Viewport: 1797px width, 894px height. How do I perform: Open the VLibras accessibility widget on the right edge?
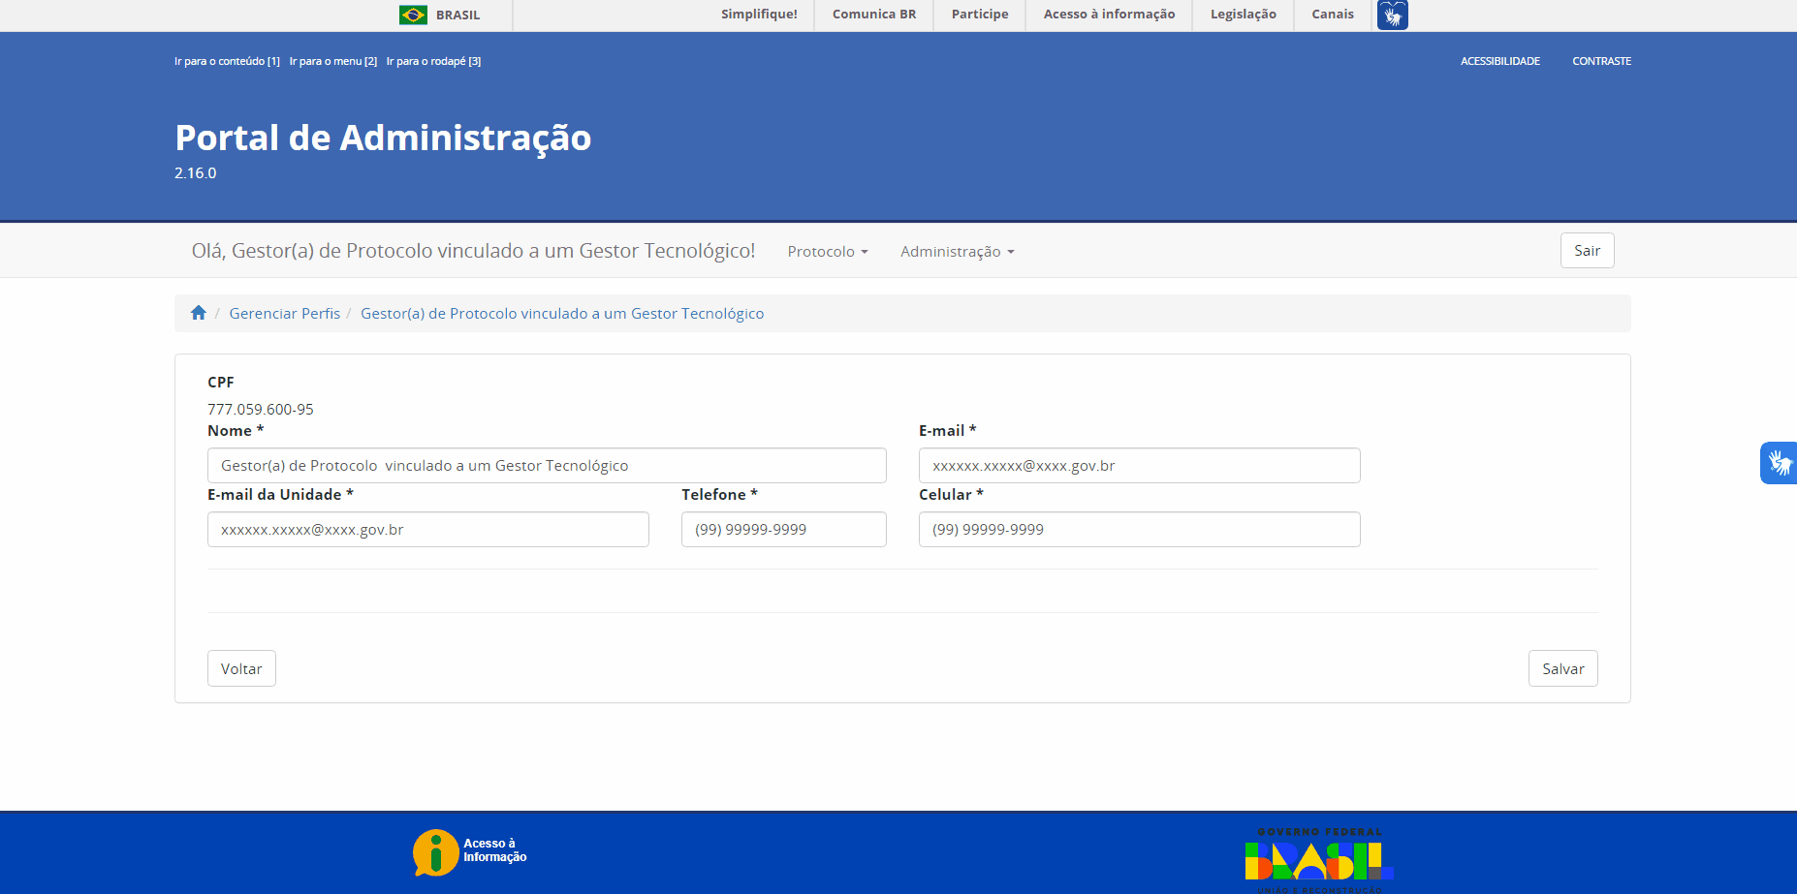pyautogui.click(x=1780, y=463)
